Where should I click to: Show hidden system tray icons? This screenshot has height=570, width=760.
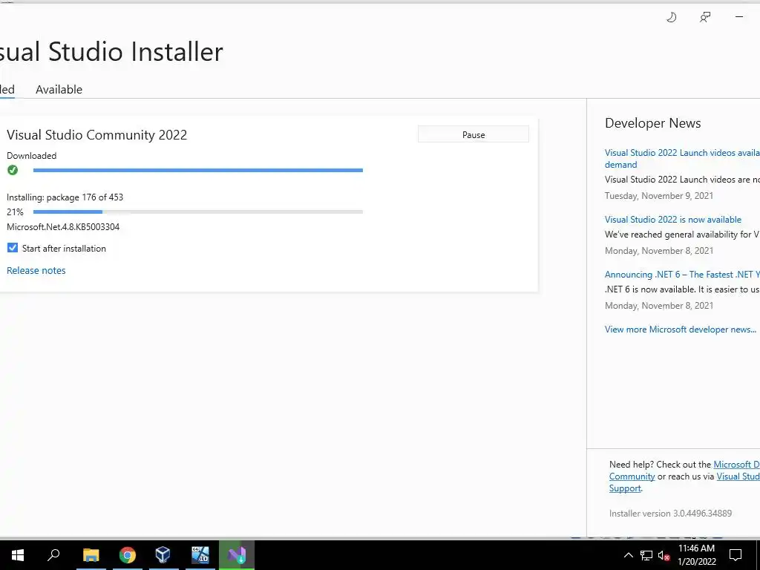coord(628,555)
